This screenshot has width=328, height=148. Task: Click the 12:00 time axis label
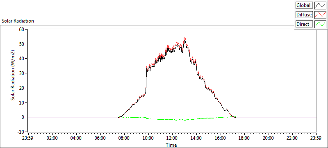(172, 138)
